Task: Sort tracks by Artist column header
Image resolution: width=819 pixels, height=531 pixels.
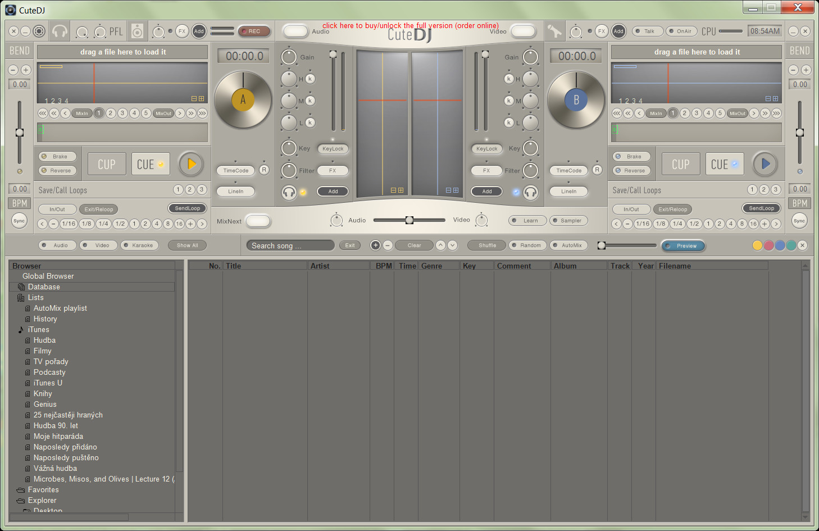Action: coord(339,266)
